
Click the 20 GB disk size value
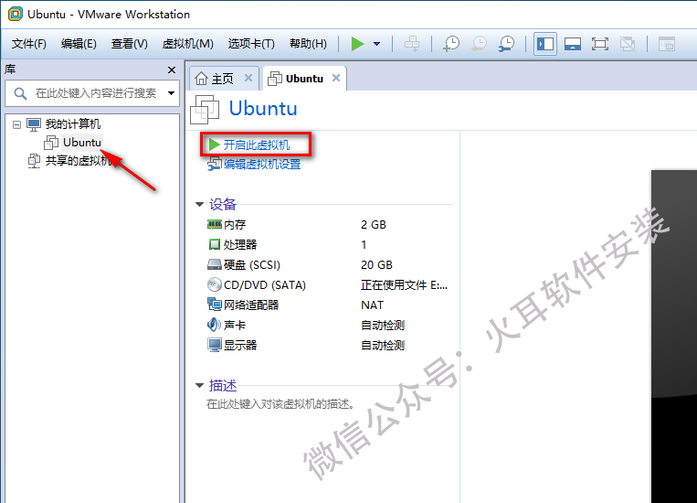point(376,265)
